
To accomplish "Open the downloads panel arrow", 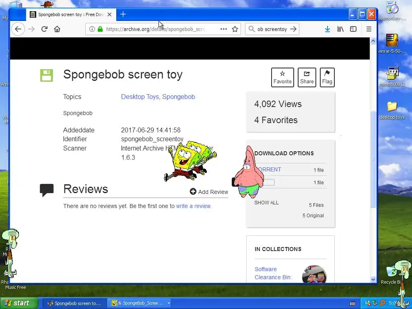I will [328, 29].
